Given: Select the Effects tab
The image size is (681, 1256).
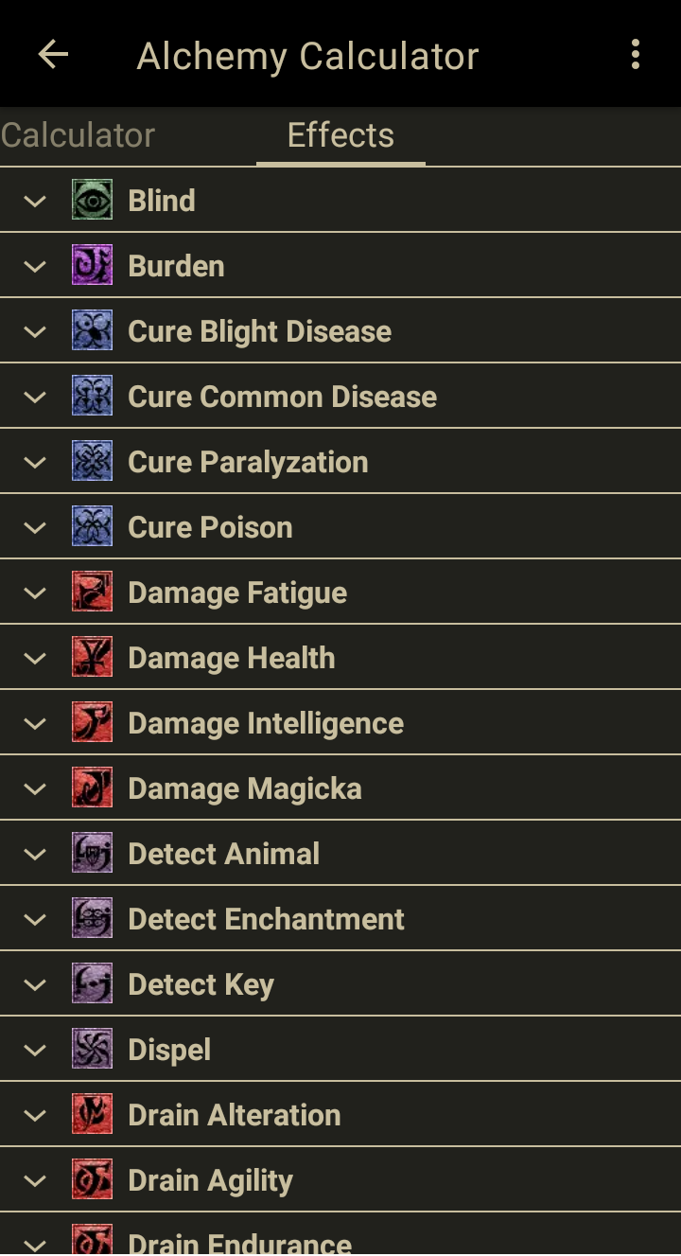Looking at the screenshot, I should click(x=340, y=135).
